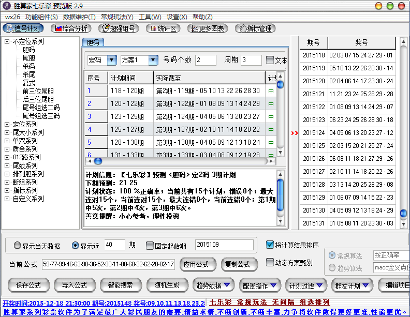Open 指标管理 indicator management
This screenshot has width=410, height=317.
point(255,28)
